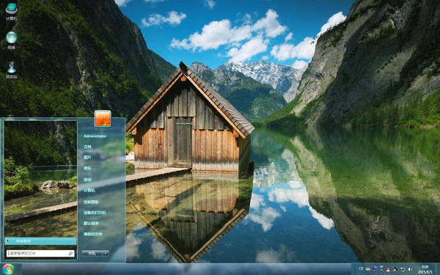This screenshot has height=275, width=440.
Task: Select the 网络 (Network) desktop icon
Action: (x=11, y=40)
